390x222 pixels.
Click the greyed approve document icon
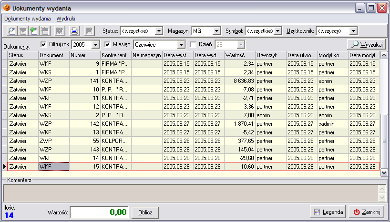tap(60, 31)
